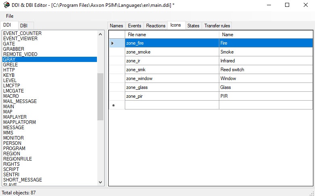The image size is (315, 196).
Task: Click the zone_pir file name cell
Action: tap(172, 96)
